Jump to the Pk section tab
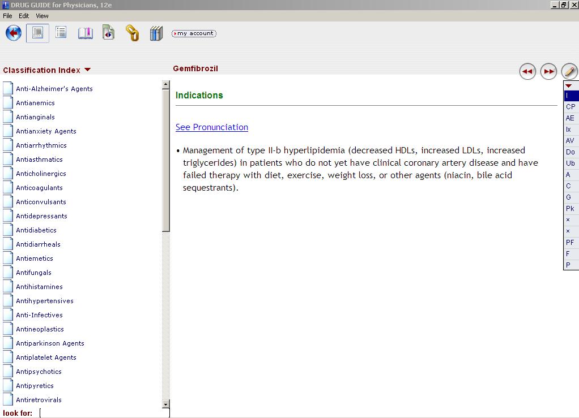Viewport: 579px width, 418px height. [x=570, y=209]
